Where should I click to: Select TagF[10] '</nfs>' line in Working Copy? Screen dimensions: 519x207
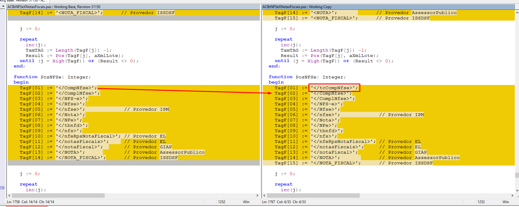389,136
